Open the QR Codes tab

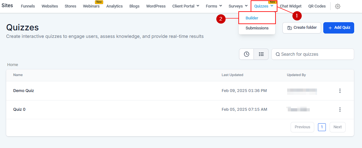pyautogui.click(x=317, y=6)
